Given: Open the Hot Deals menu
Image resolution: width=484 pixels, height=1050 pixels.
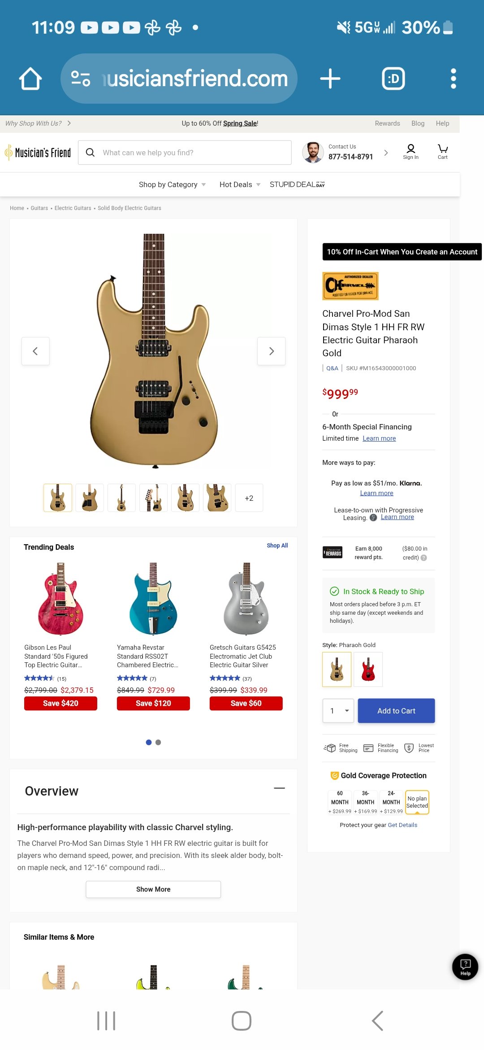Looking at the screenshot, I should click(x=240, y=184).
